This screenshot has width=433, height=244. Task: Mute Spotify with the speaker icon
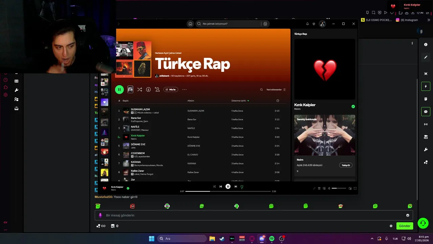coord(329,188)
